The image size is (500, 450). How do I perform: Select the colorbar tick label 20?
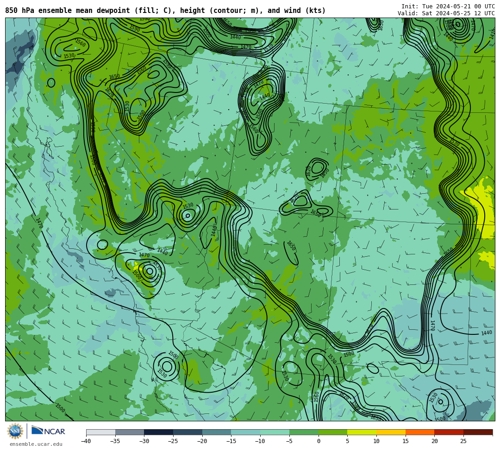435,441
